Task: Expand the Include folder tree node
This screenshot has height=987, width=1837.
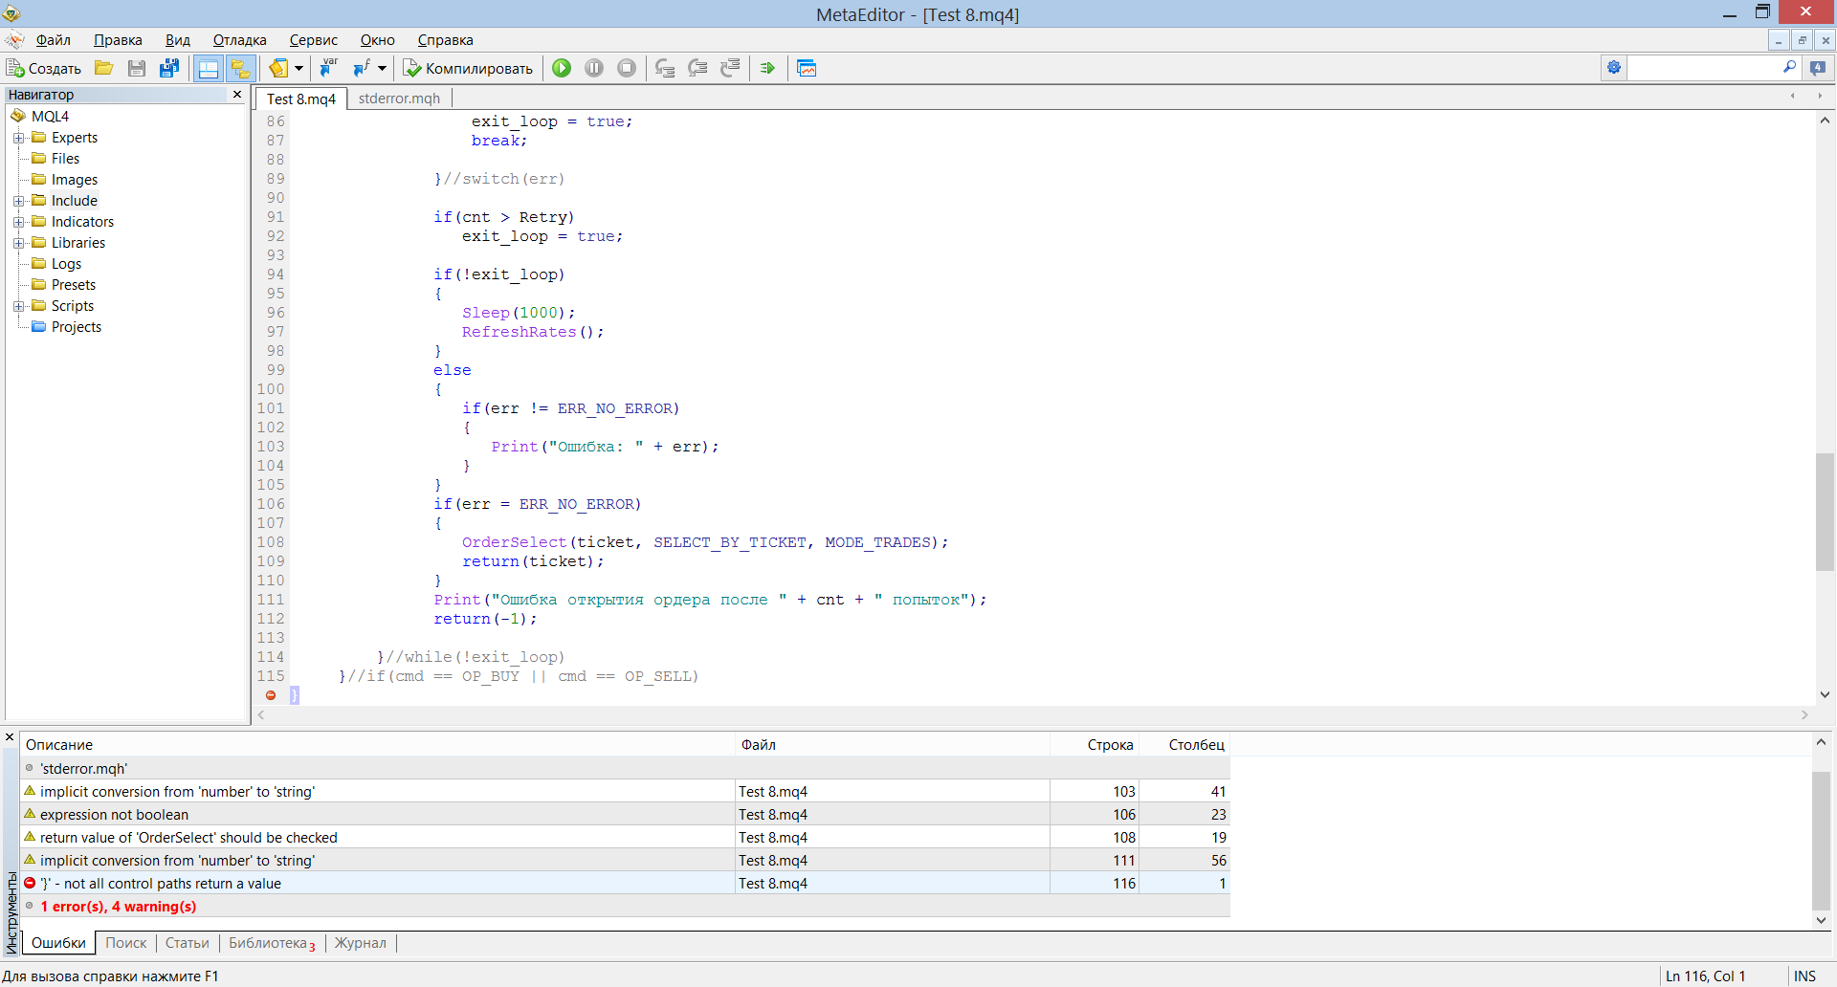Action: 18,201
